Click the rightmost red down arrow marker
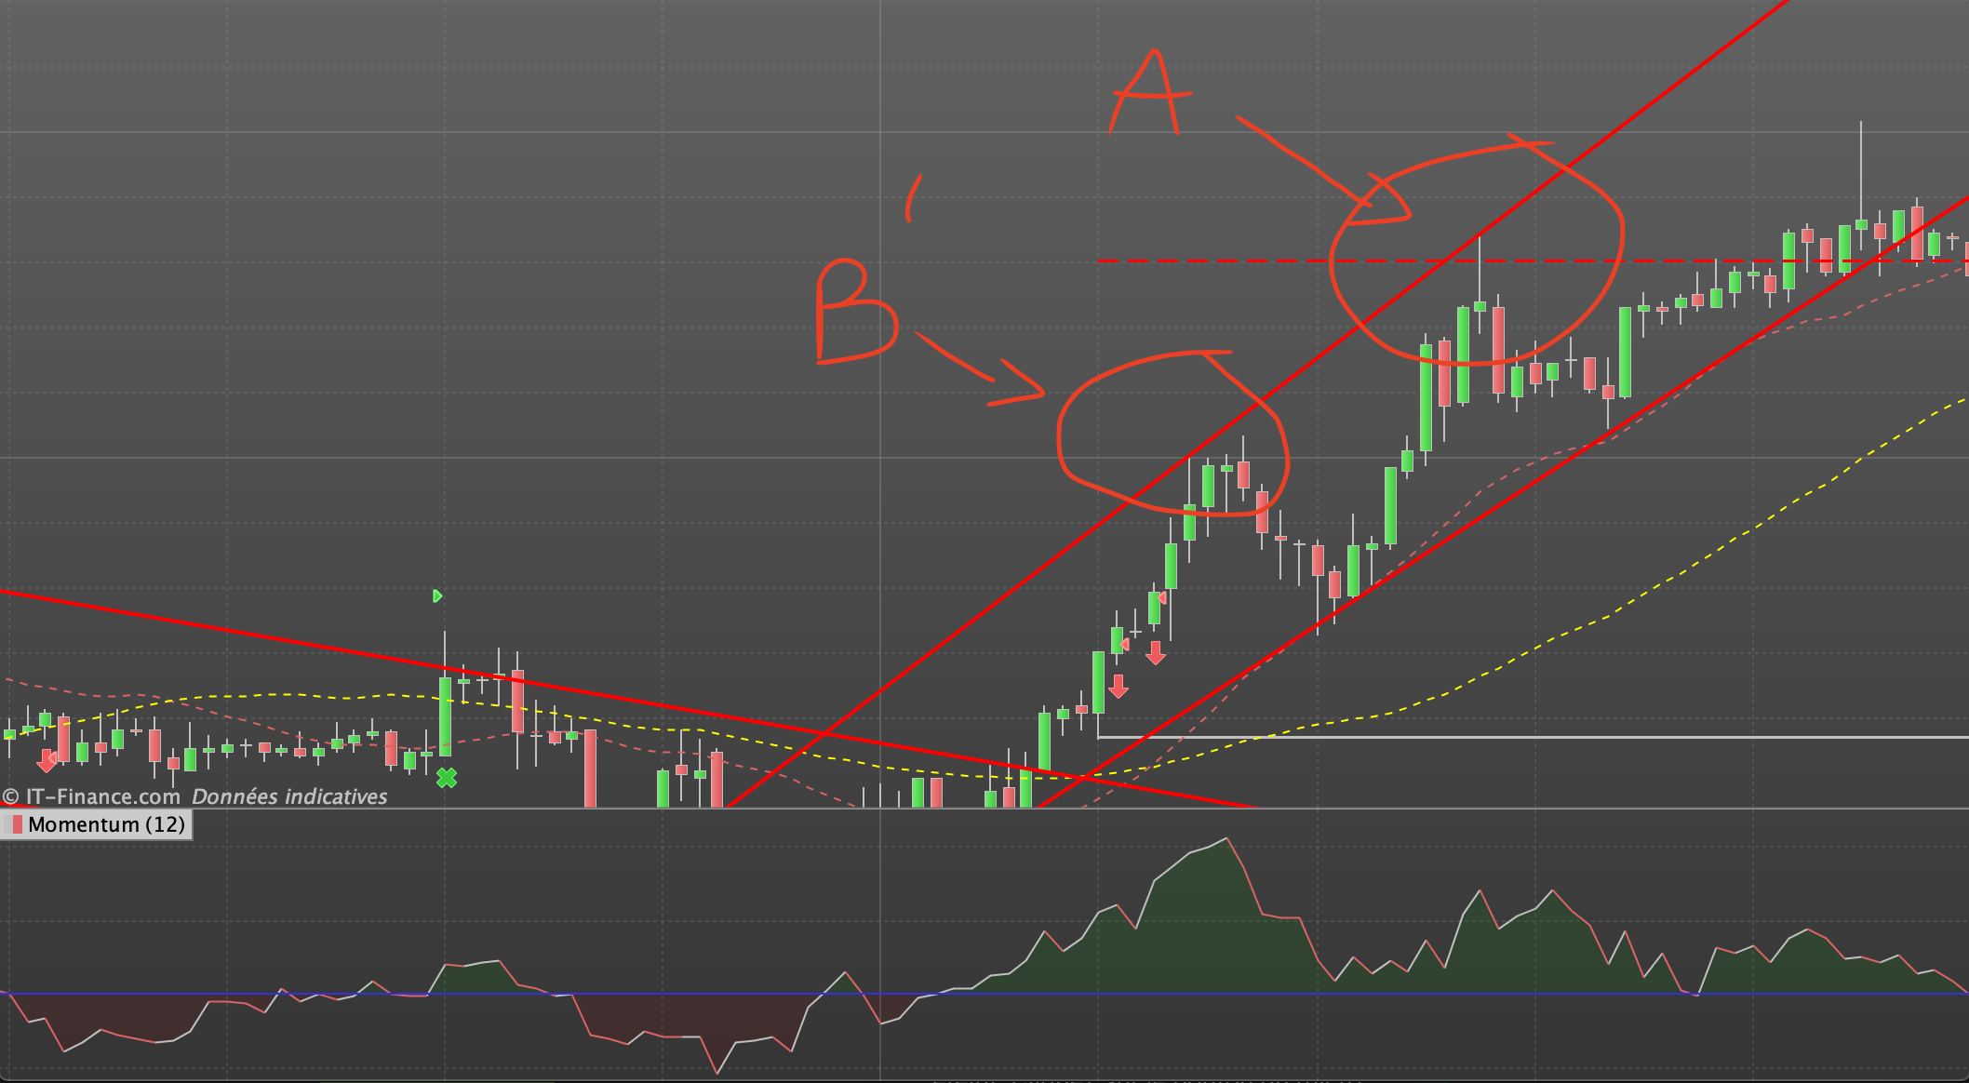1969x1083 pixels. tap(1156, 653)
